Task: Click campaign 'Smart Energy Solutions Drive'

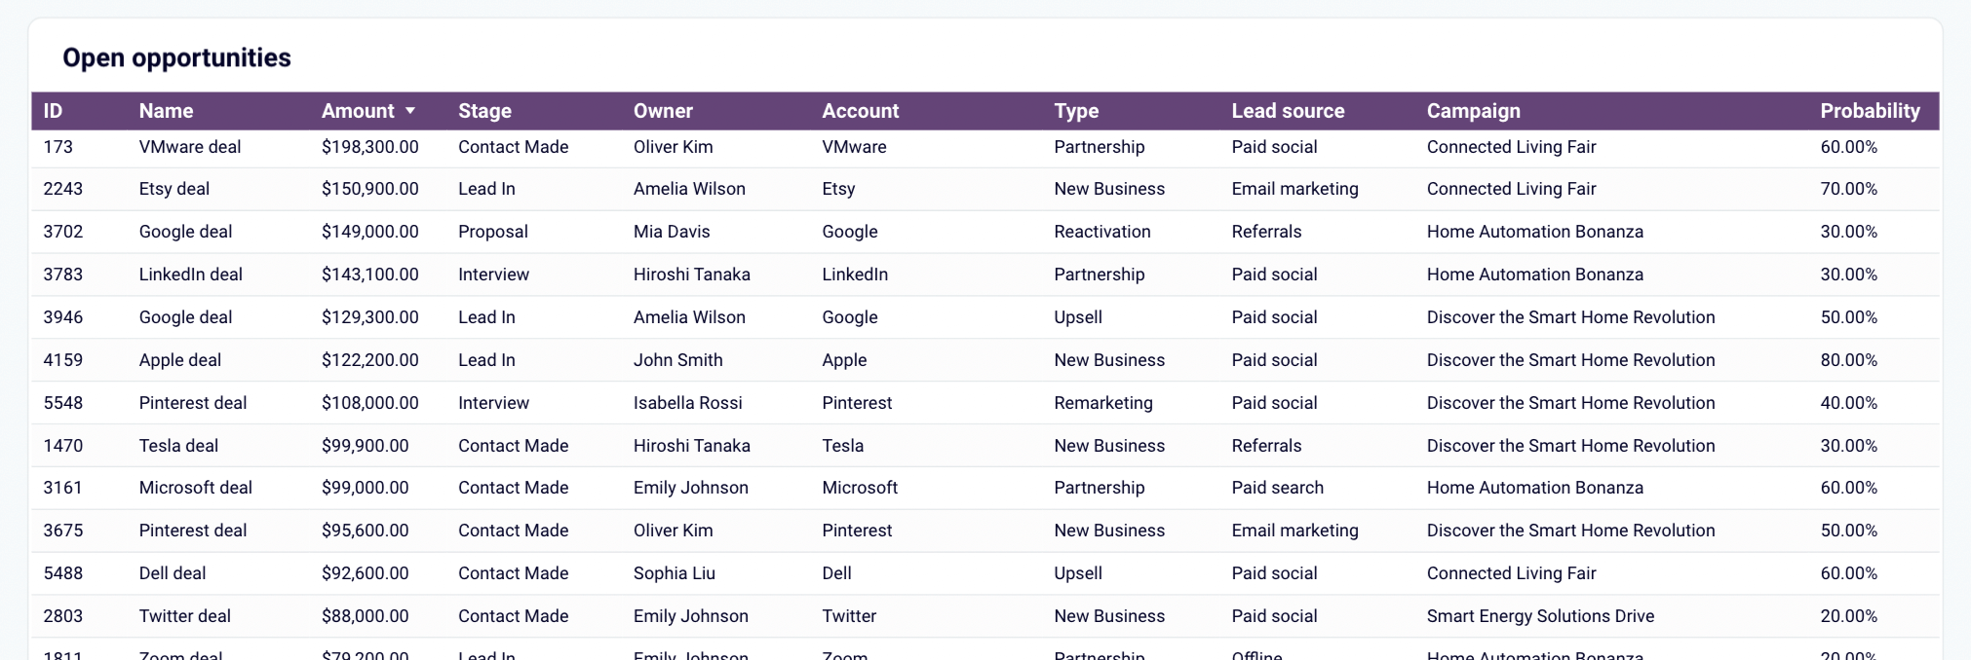Action: (1541, 616)
